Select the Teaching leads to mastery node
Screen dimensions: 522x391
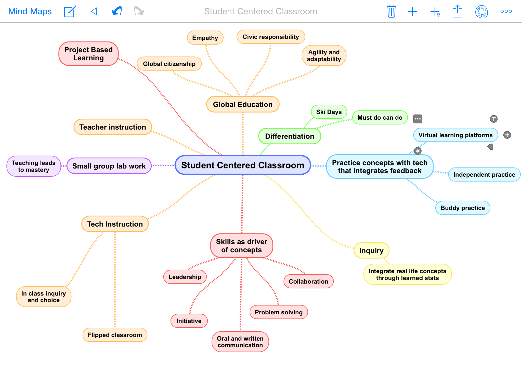34,166
